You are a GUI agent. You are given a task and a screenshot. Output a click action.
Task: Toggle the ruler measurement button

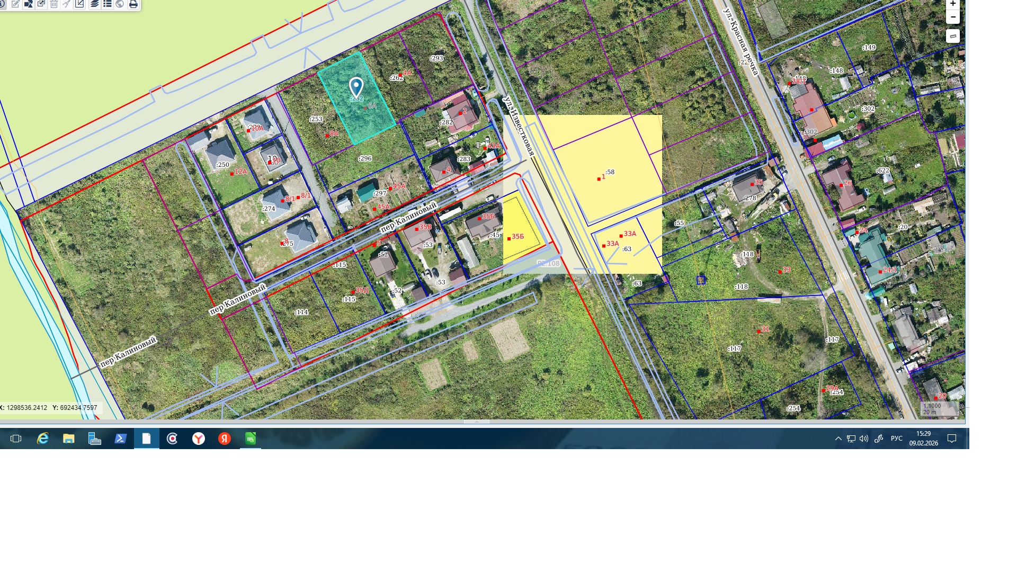953,37
